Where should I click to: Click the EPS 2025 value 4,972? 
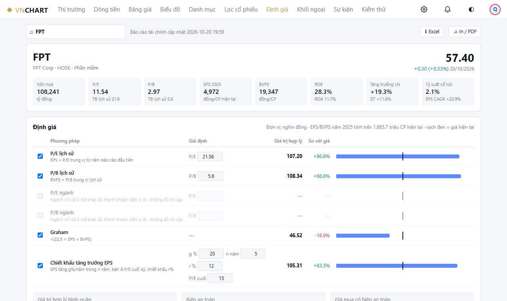(211, 92)
